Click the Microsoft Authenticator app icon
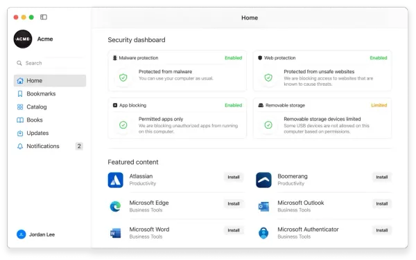This screenshot has width=416, height=260. [x=263, y=233]
